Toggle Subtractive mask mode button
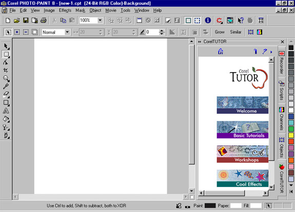Image resolution: width=295 pixels, height=212 pixels. (x=26, y=32)
